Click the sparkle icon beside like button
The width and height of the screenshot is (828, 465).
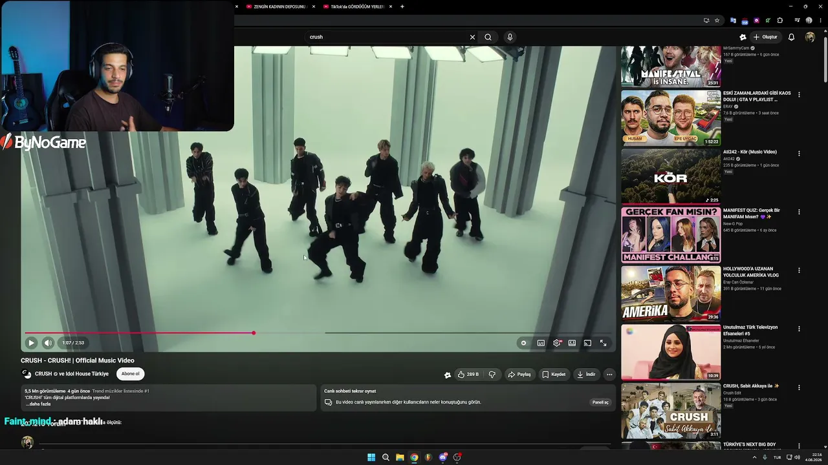click(447, 375)
